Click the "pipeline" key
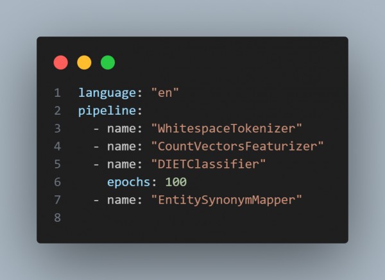Screen dimensions: 385x280 click(x=107, y=111)
